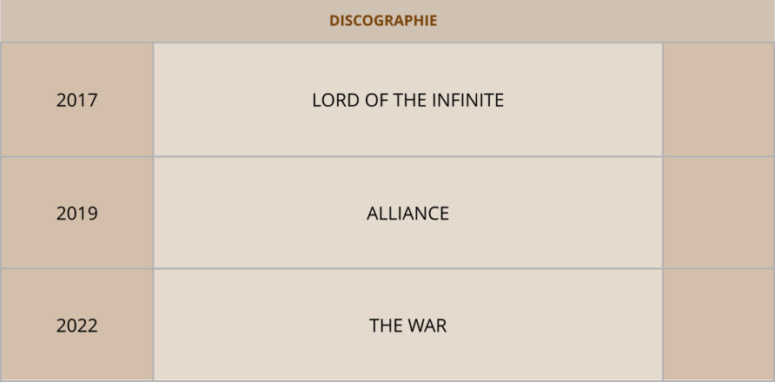Open the ALLIANCE album entry
The width and height of the screenshot is (775, 382).
pos(407,213)
